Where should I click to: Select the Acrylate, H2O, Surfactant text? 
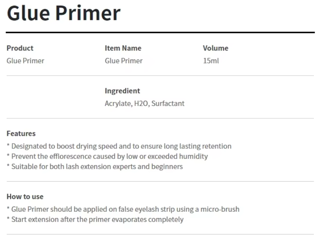tap(145, 103)
